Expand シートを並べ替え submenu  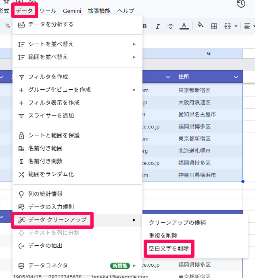(x=77, y=44)
